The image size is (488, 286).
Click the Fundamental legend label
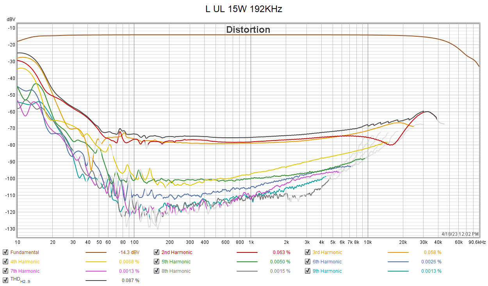tap(25, 252)
